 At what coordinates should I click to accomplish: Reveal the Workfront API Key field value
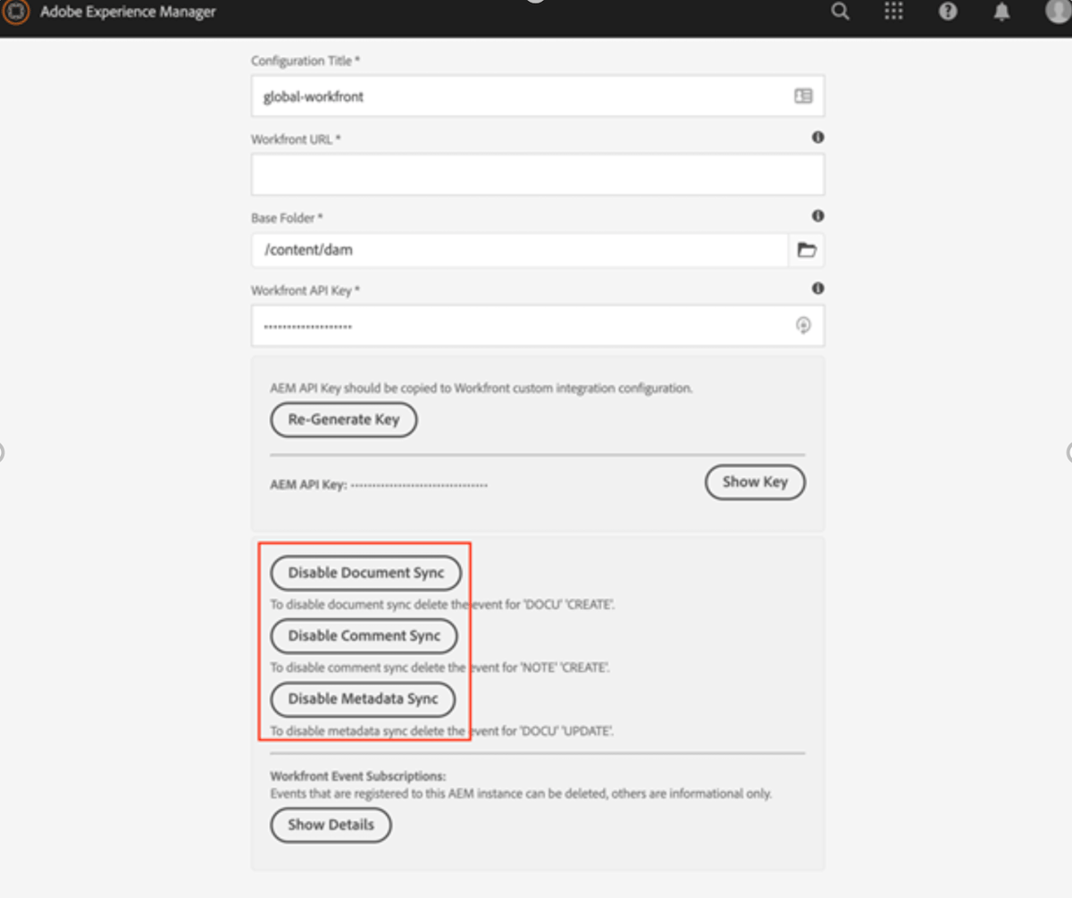tap(803, 325)
